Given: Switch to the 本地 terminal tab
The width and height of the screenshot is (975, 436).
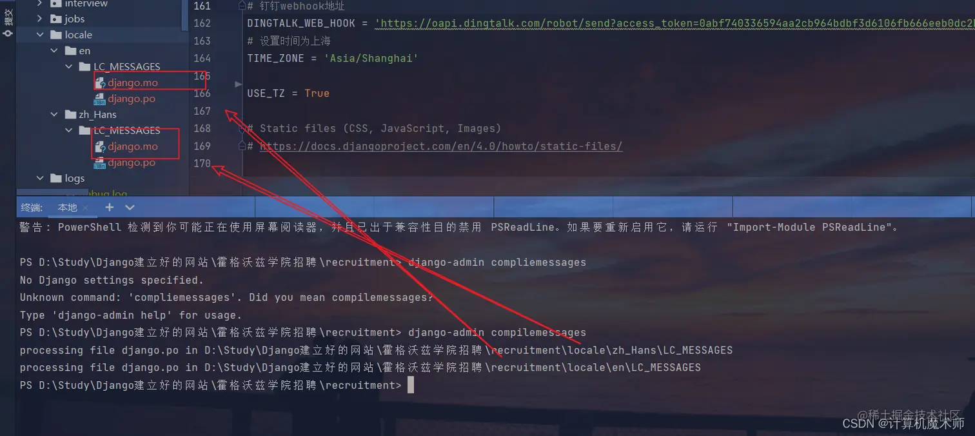Looking at the screenshot, I should (x=68, y=207).
